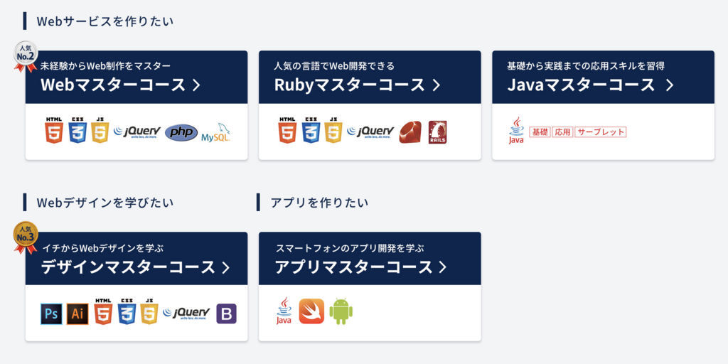Click heading Webデザインを学びたい

click(105, 203)
